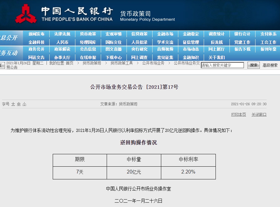Screen dimensions: 280x207
Task: Open the 金融市场 menu item
Action: [x=165, y=34]
